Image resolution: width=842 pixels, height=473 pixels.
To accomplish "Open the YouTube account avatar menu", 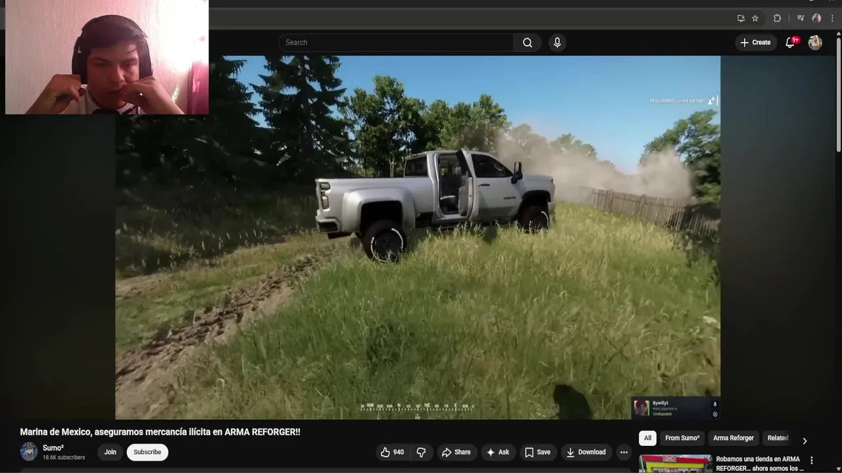I will click(x=815, y=43).
